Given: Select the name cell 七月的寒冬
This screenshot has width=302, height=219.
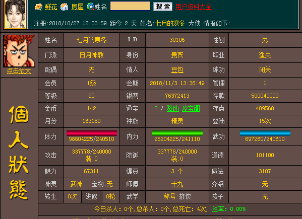Looking at the screenshot, I should pos(92,40).
